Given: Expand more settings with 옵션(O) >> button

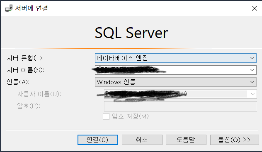Looking at the screenshot, I should (234, 140).
